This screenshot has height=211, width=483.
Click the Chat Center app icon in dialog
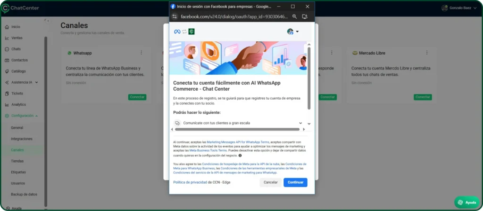[191, 31]
